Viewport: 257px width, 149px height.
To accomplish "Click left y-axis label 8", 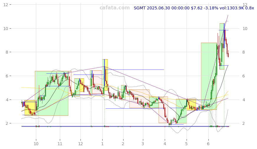I will (7, 52).
